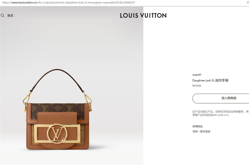Click the product code M46537 label
Screen dimensions: 249x165
197,75
